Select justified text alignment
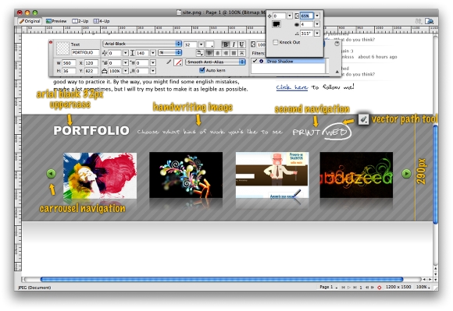The height and width of the screenshot is (311, 453). pos(234,53)
